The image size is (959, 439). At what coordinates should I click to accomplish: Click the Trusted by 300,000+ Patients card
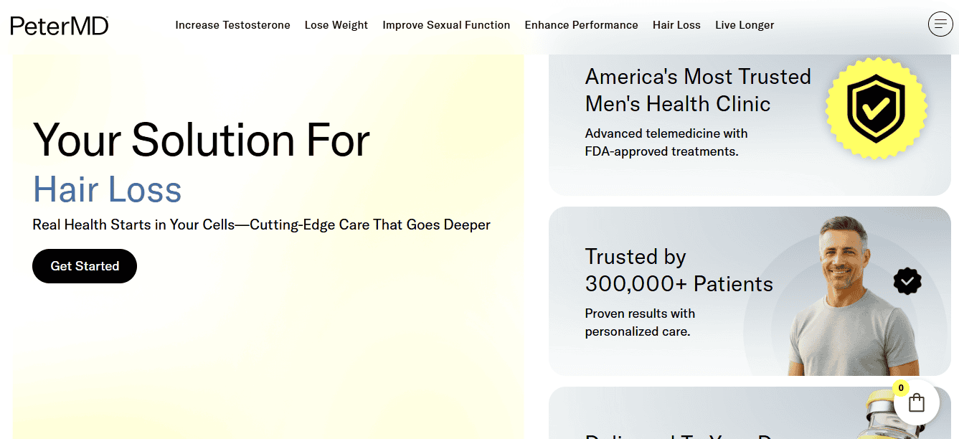click(750, 291)
